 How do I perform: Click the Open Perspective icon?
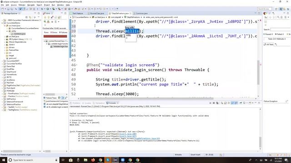(276, 9)
